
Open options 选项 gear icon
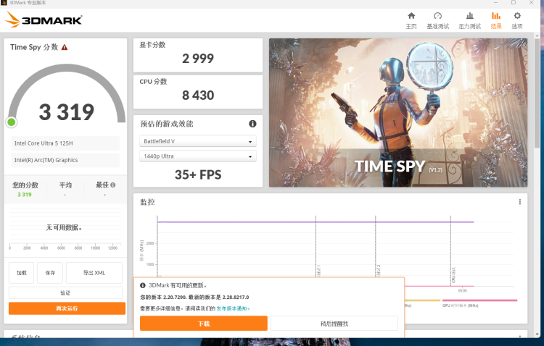517,16
